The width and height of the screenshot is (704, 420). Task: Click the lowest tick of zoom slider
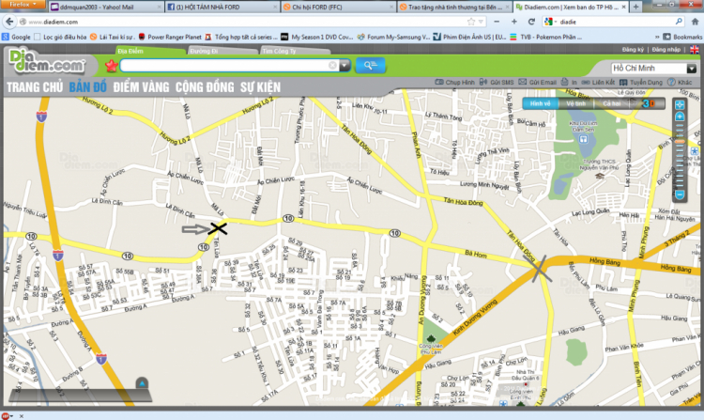pos(680,185)
